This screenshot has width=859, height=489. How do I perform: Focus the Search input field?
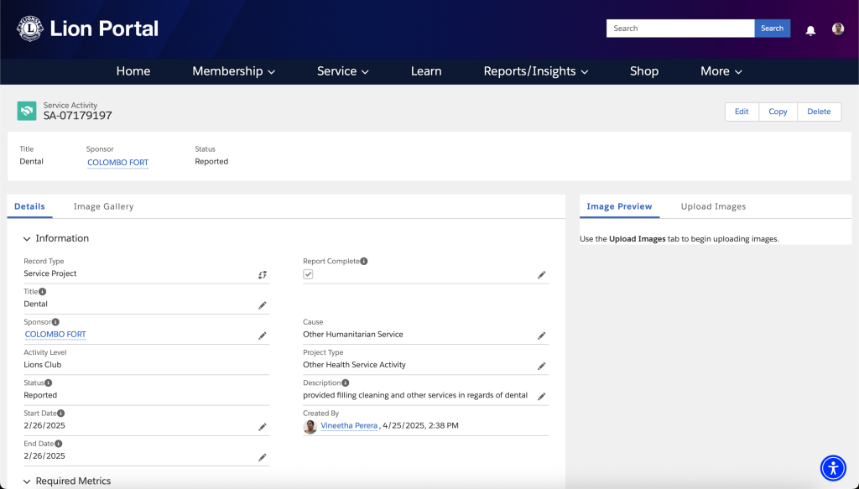(x=679, y=29)
